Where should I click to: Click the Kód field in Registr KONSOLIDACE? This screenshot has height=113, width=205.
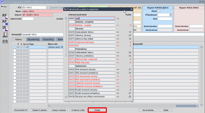pos(165,19)
